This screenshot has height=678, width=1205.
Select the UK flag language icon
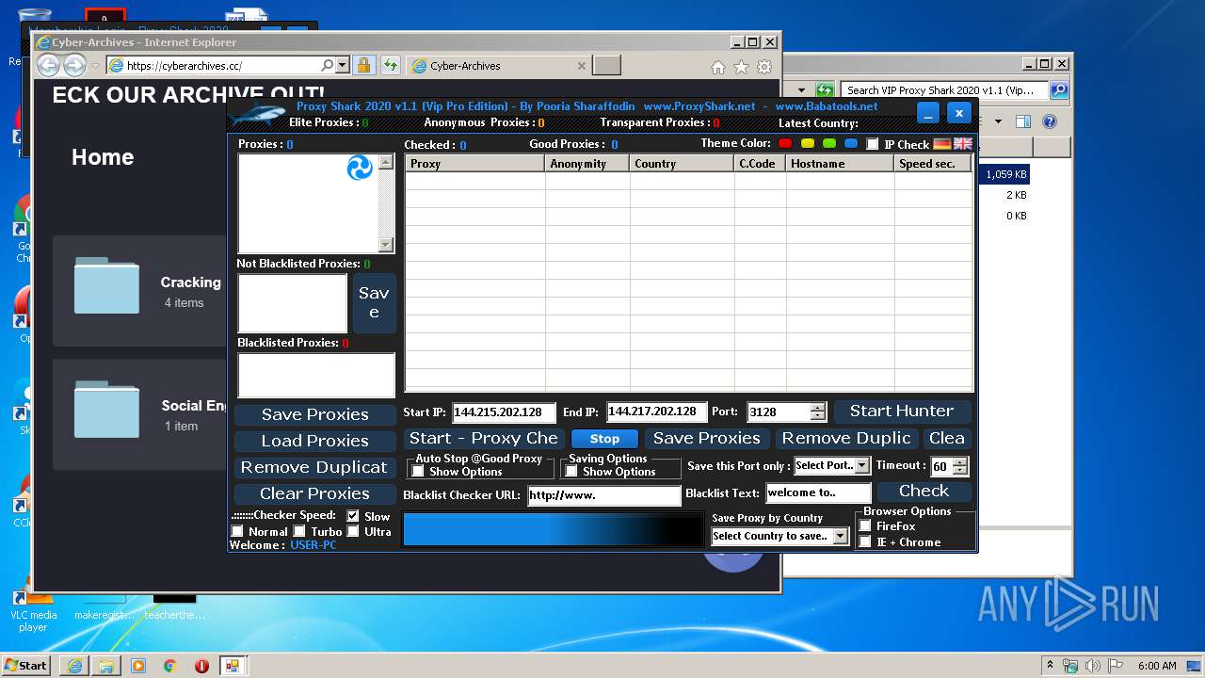(962, 144)
